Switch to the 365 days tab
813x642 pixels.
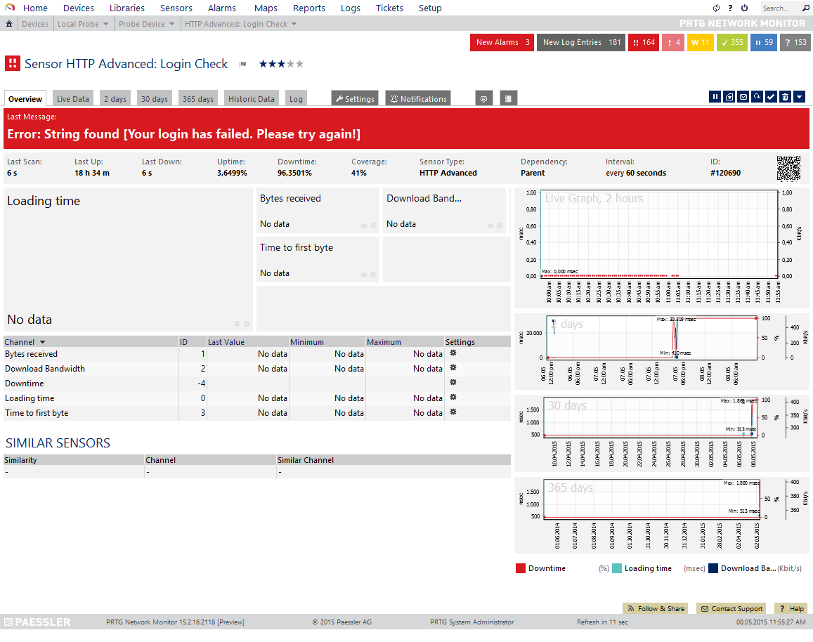(197, 98)
